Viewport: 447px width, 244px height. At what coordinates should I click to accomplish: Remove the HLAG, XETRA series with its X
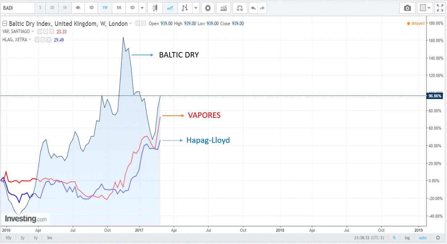tap(49, 40)
